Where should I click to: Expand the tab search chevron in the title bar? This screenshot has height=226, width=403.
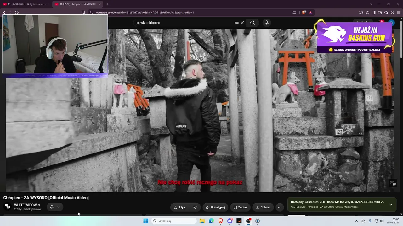371,4
